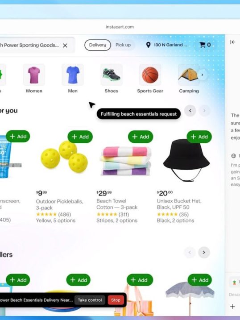Viewport: 240px width, 320px height.
Task: Click the plus icon in the side panel
Action: tap(232, 307)
